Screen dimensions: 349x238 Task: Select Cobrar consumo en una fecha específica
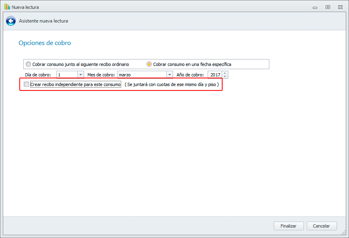pos(189,64)
